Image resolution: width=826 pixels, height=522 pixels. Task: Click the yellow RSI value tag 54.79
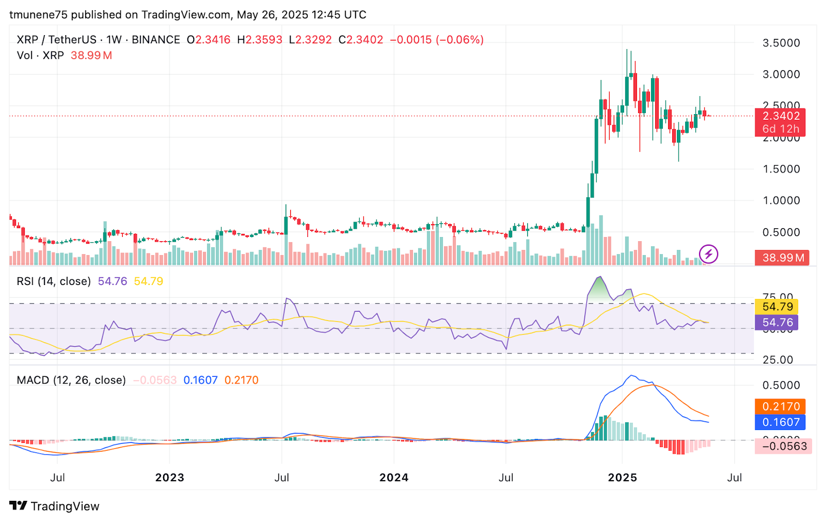[776, 307]
